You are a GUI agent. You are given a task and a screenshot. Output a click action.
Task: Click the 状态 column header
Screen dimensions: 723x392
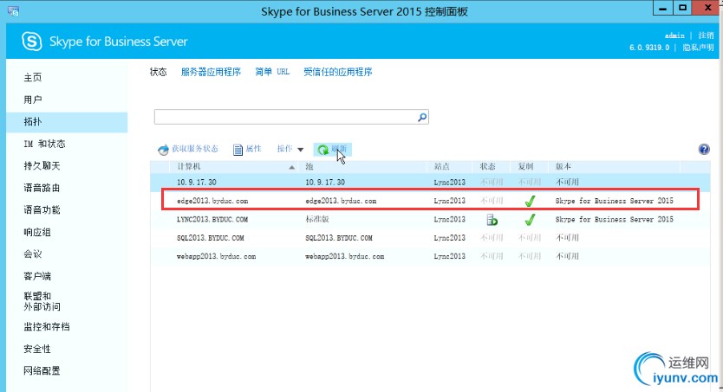click(487, 166)
